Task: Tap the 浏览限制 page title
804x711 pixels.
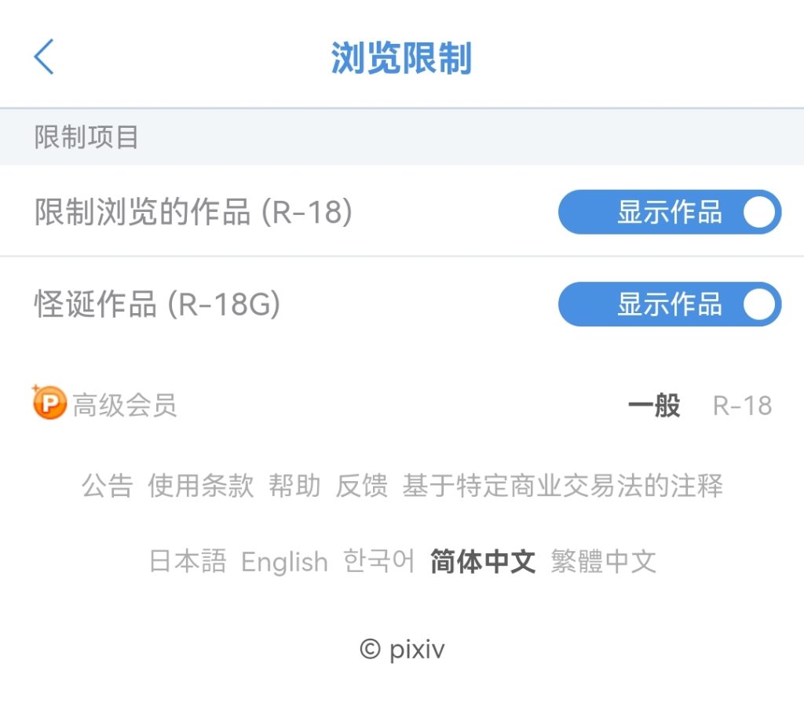Action: 401,59
